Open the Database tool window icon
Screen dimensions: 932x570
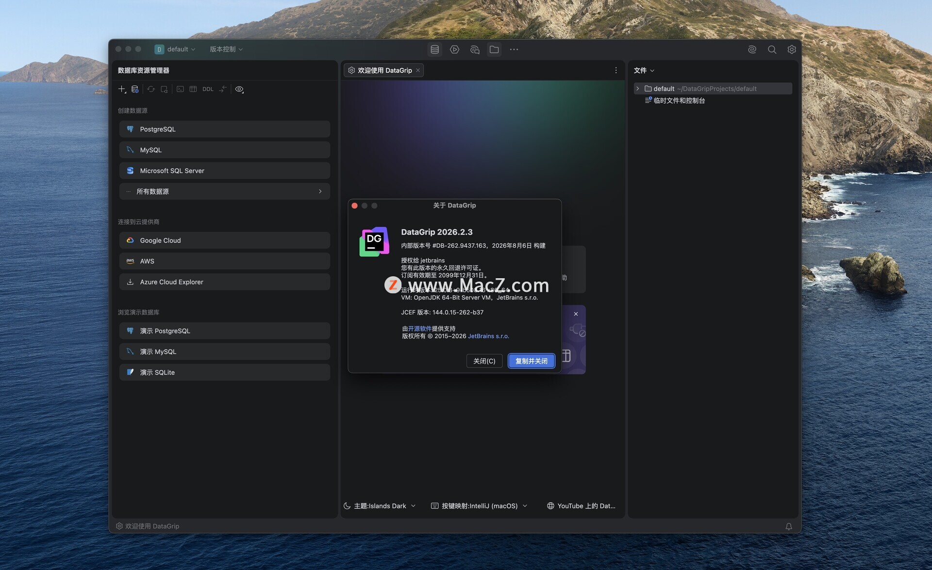[x=434, y=49]
